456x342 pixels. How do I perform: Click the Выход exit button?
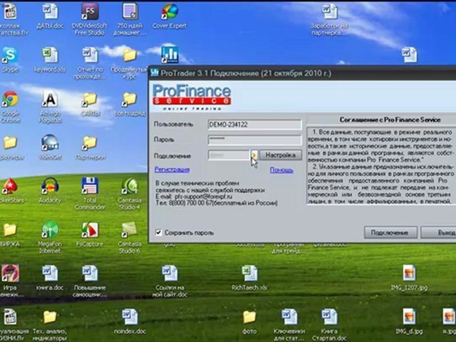click(438, 233)
